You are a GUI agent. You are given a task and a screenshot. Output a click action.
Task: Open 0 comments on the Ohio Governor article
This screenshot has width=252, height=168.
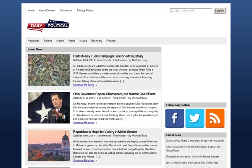click(104, 98)
